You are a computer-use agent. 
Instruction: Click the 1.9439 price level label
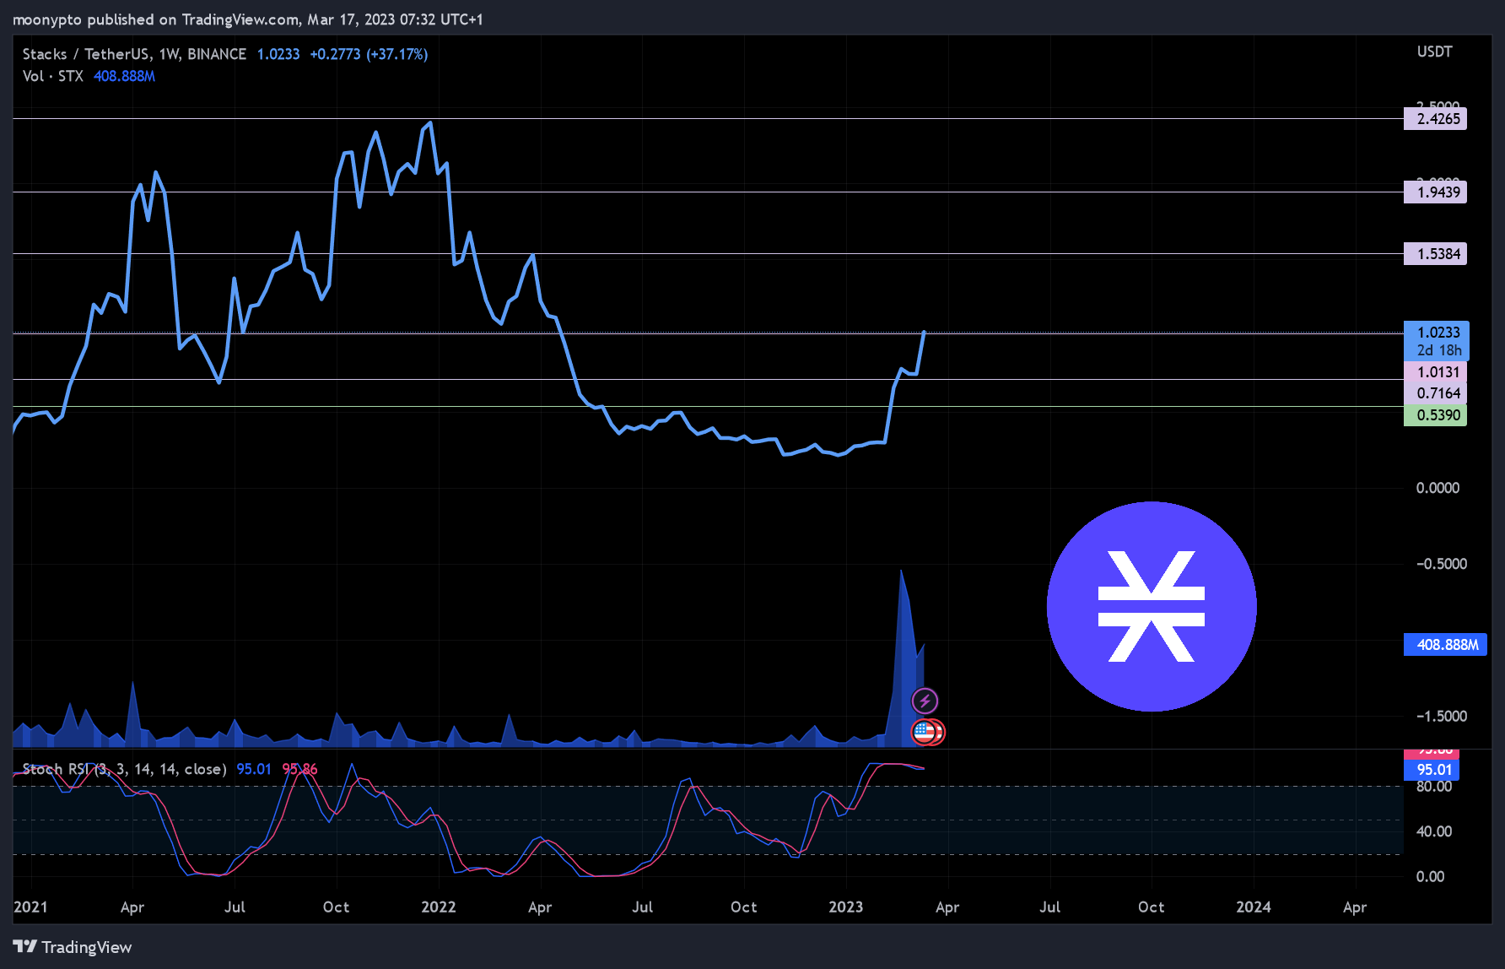point(1435,192)
